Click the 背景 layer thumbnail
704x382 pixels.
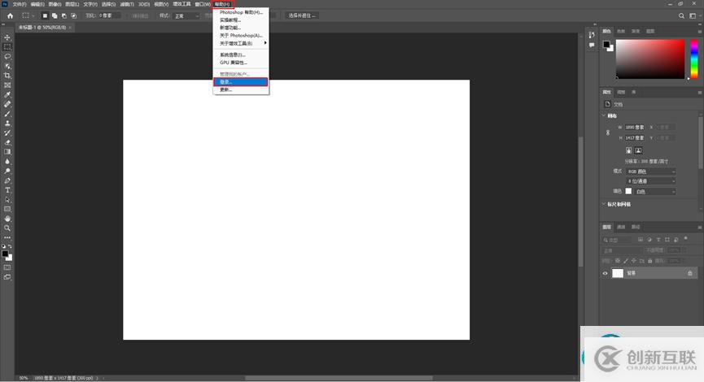coord(618,273)
